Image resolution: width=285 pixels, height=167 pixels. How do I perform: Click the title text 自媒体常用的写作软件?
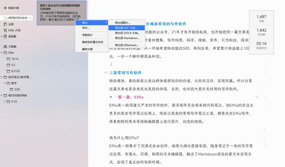click(166, 24)
